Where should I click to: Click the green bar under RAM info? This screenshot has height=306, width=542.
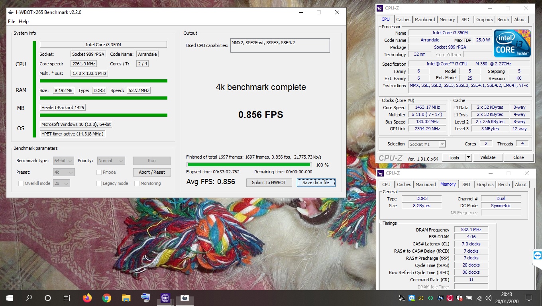click(x=104, y=98)
